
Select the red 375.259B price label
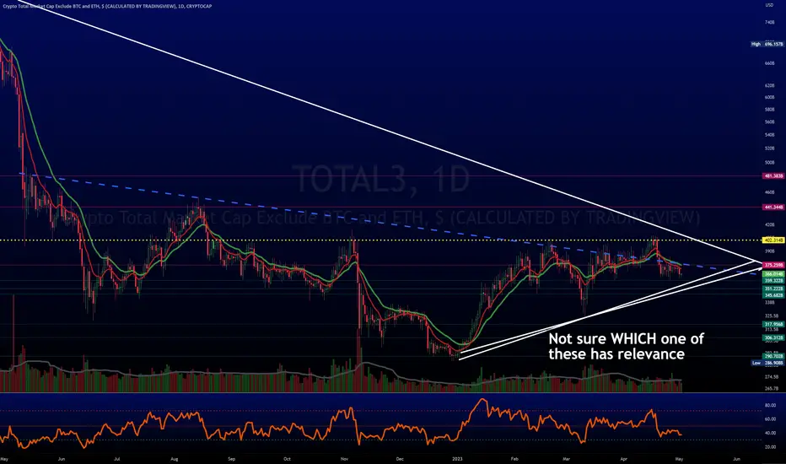pos(773,265)
